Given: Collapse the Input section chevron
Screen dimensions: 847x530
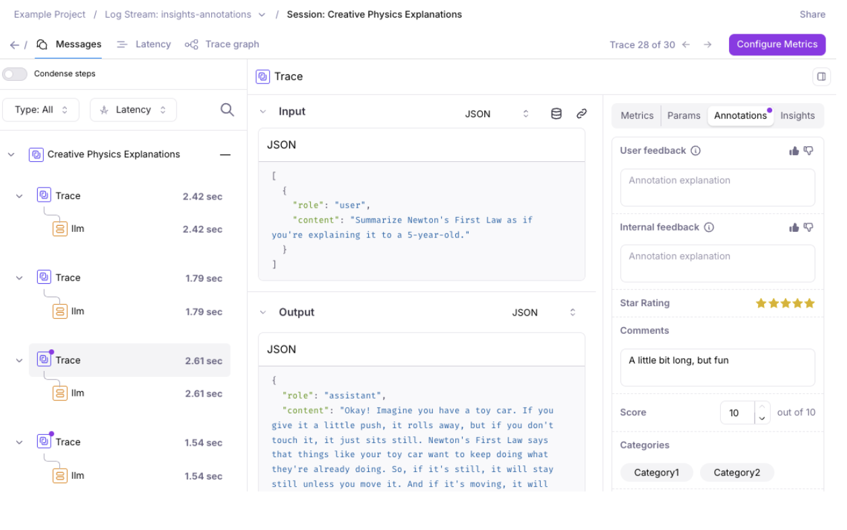Looking at the screenshot, I should (263, 112).
